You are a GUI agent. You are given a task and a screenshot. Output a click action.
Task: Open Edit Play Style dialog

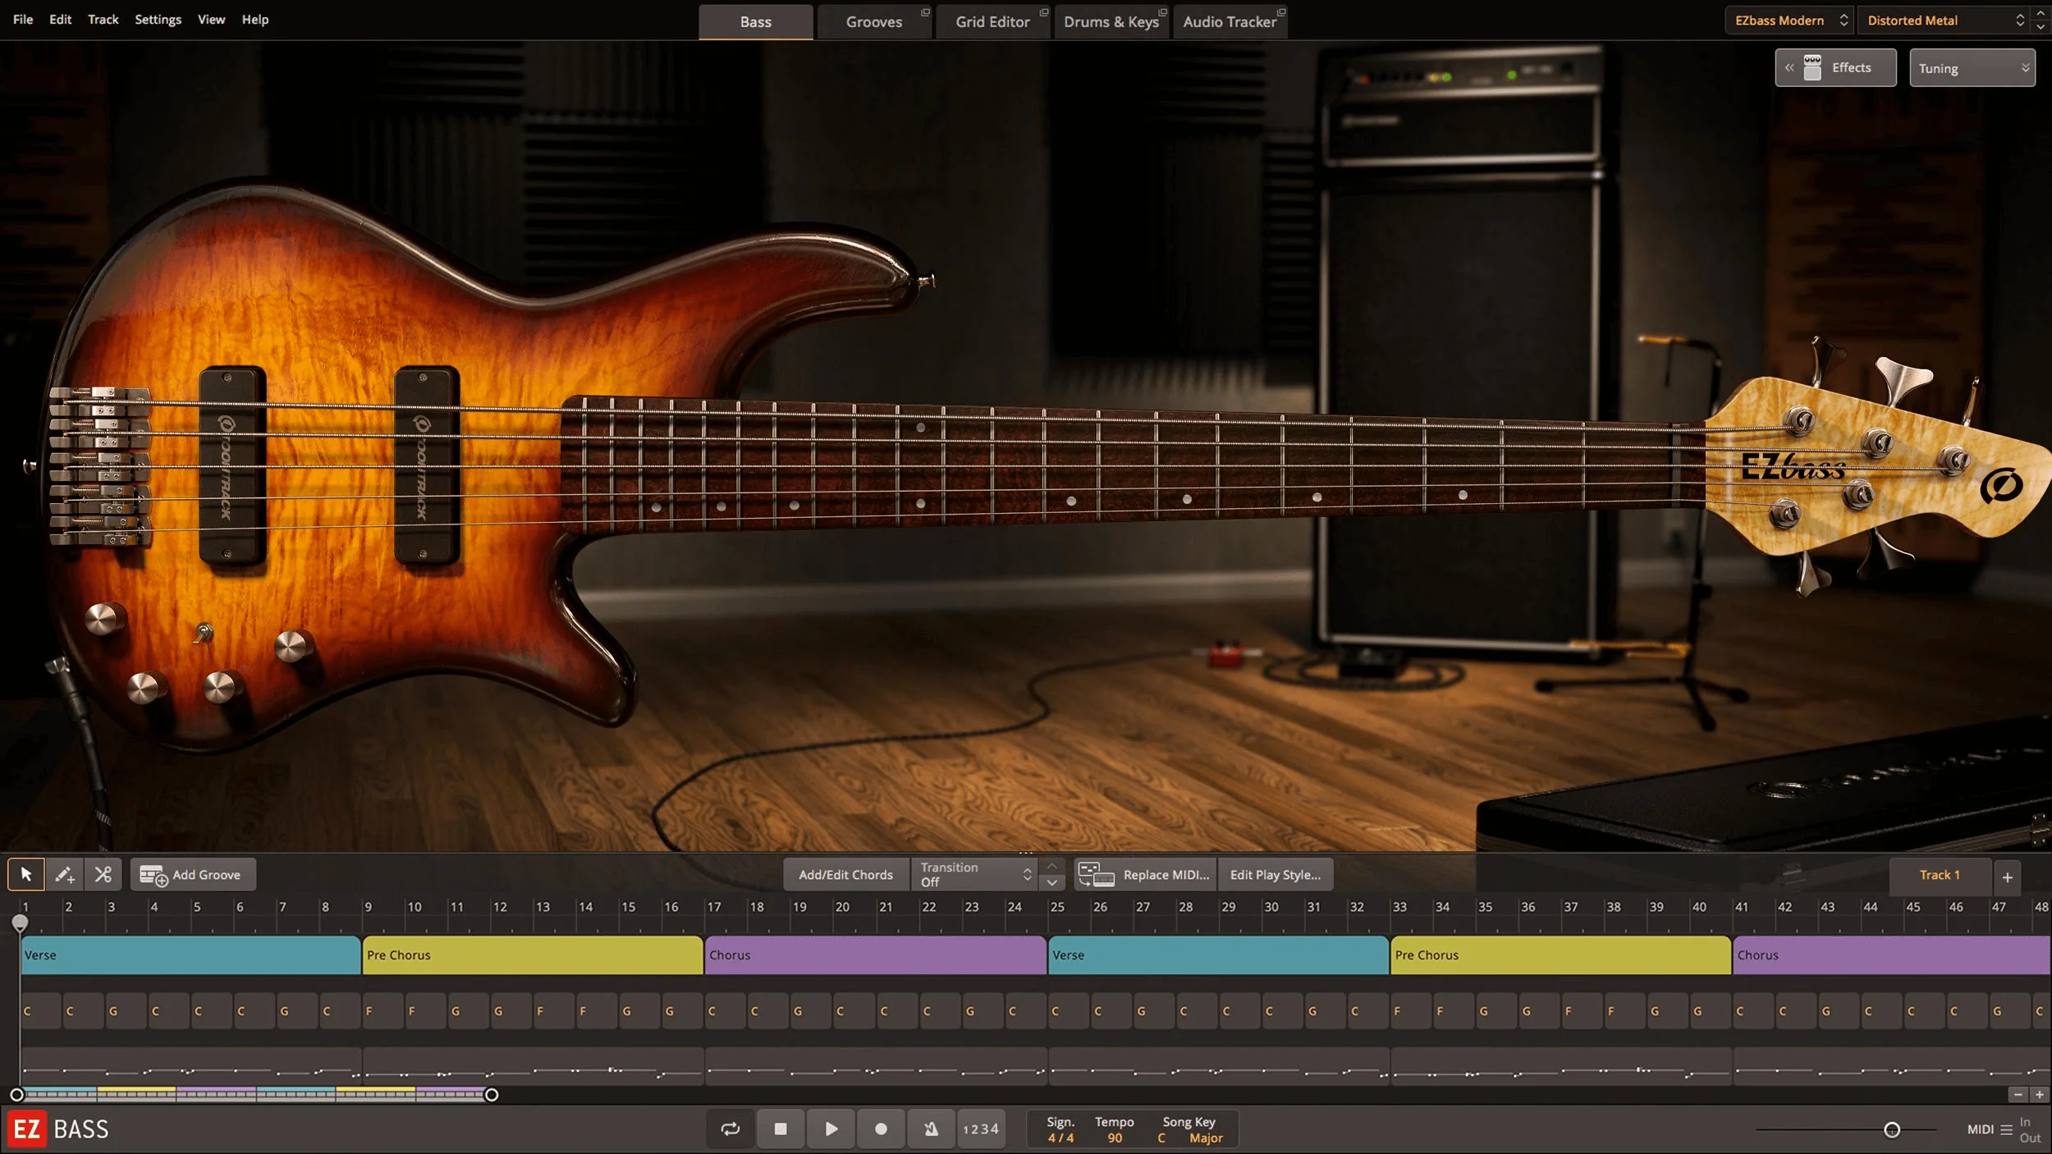[1276, 873]
